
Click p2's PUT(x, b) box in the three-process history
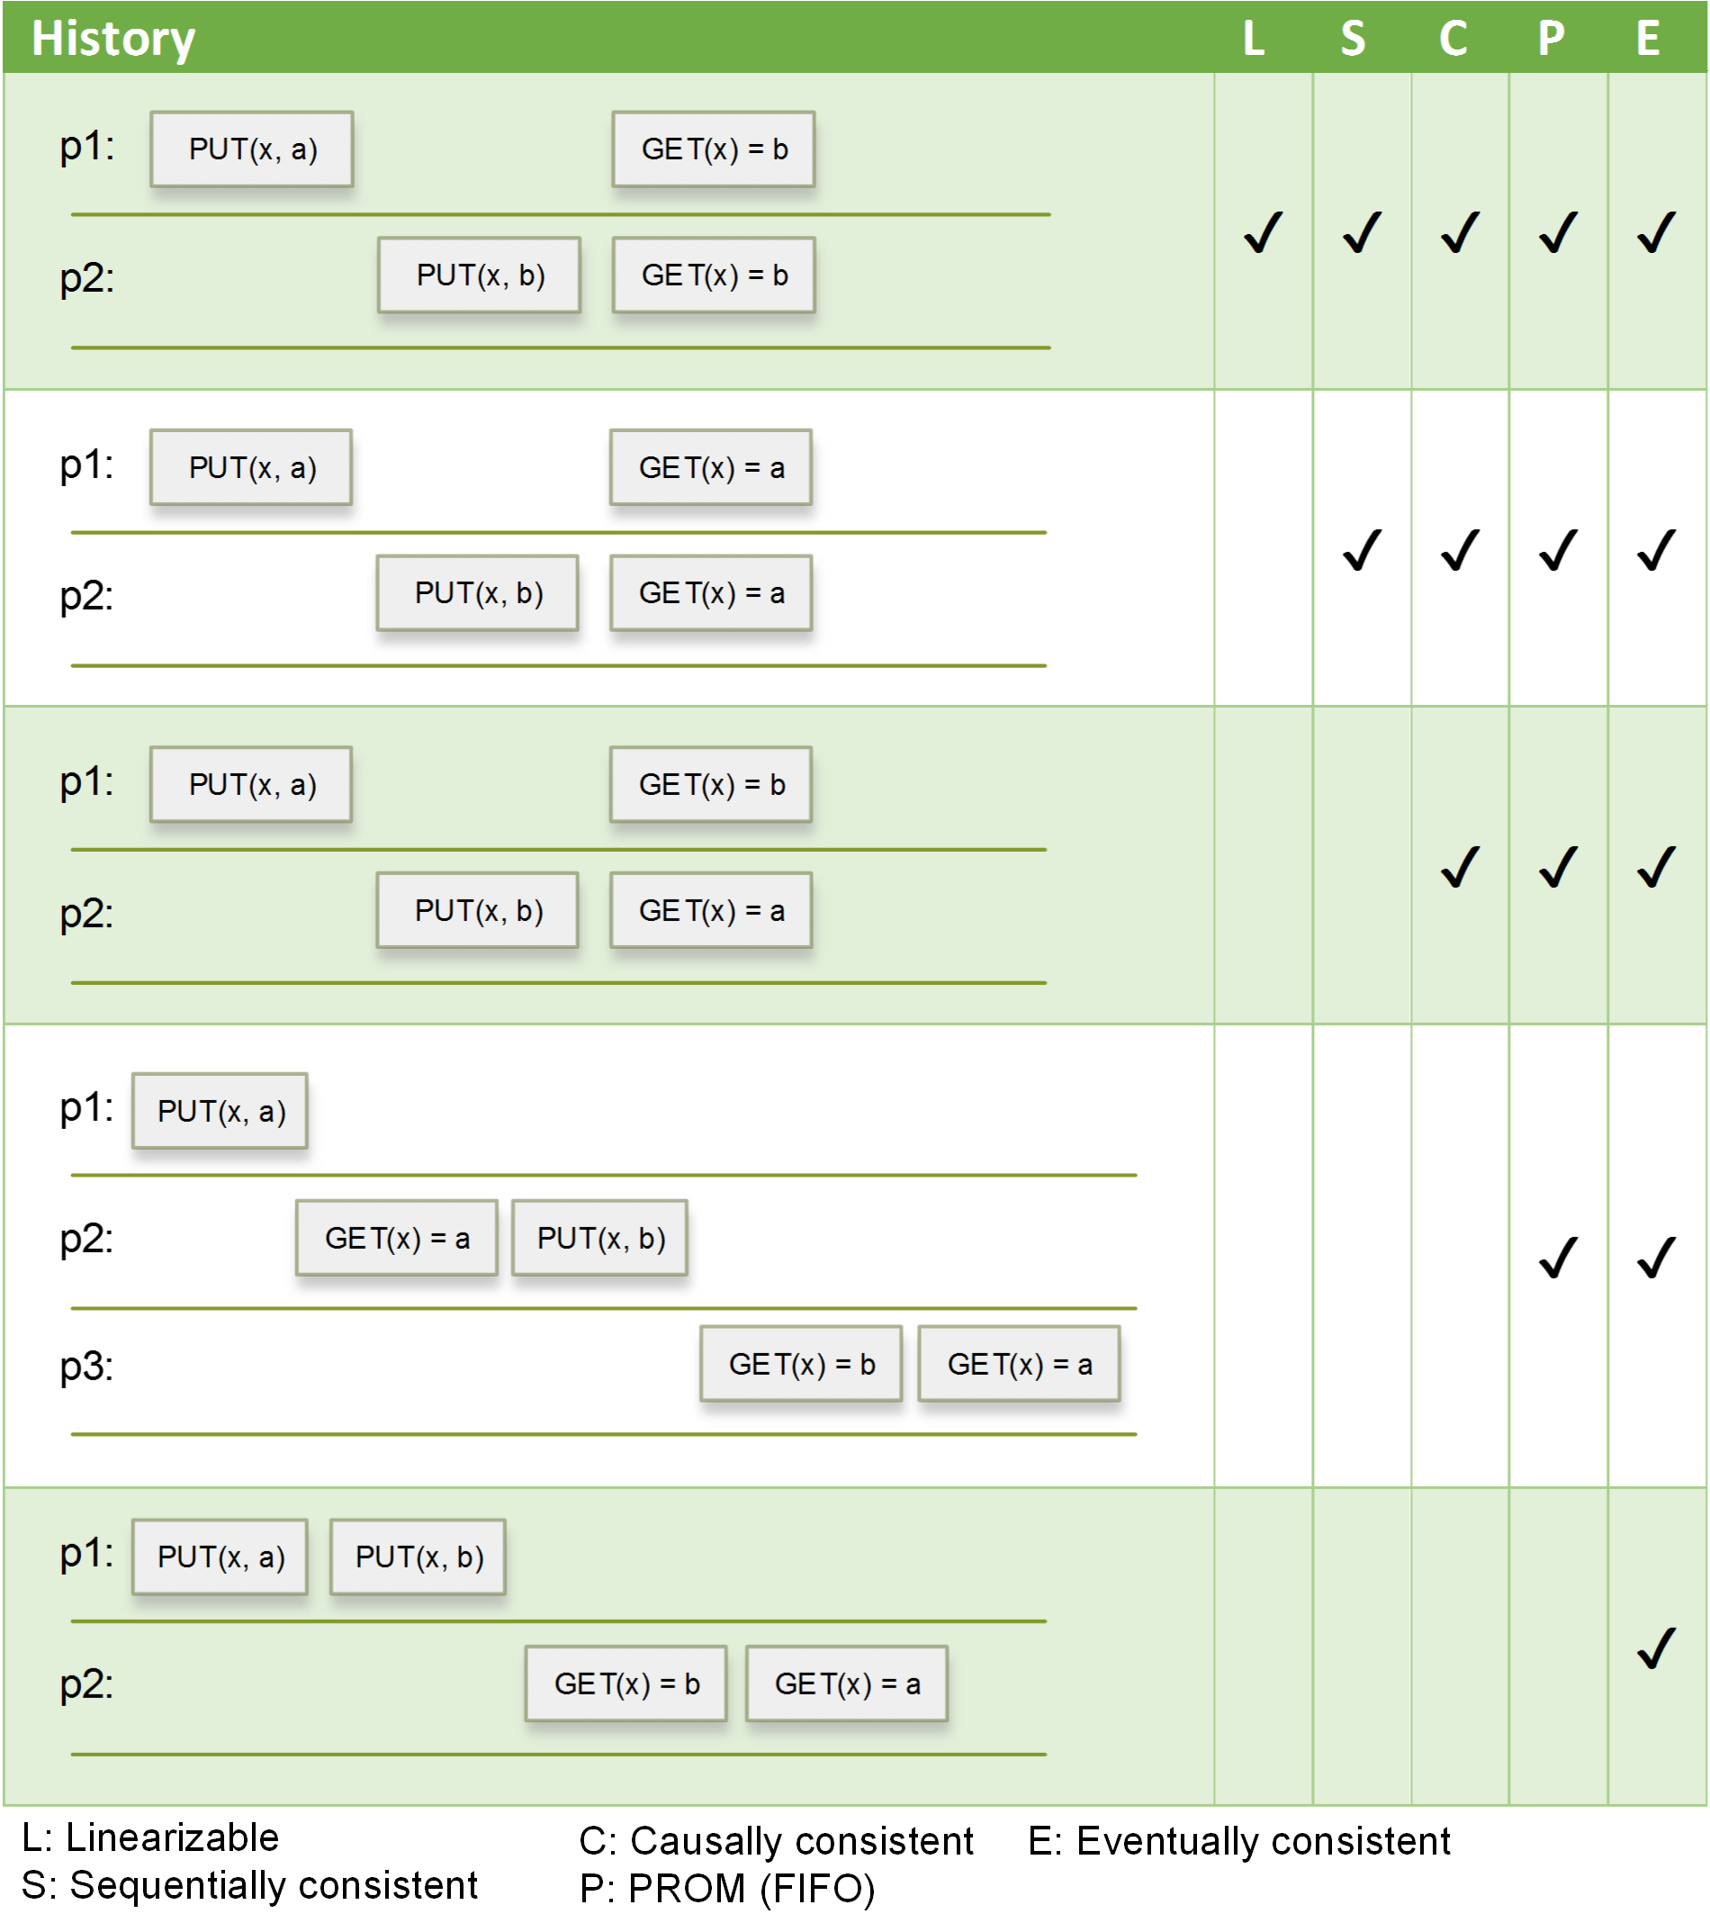coord(600,1238)
